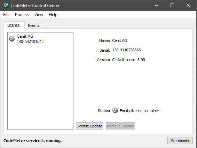Image resolution: width=197 pixels, height=148 pixels.
Task: Select the grey container icon beside Cenit AG
Action: (x=12, y=39)
